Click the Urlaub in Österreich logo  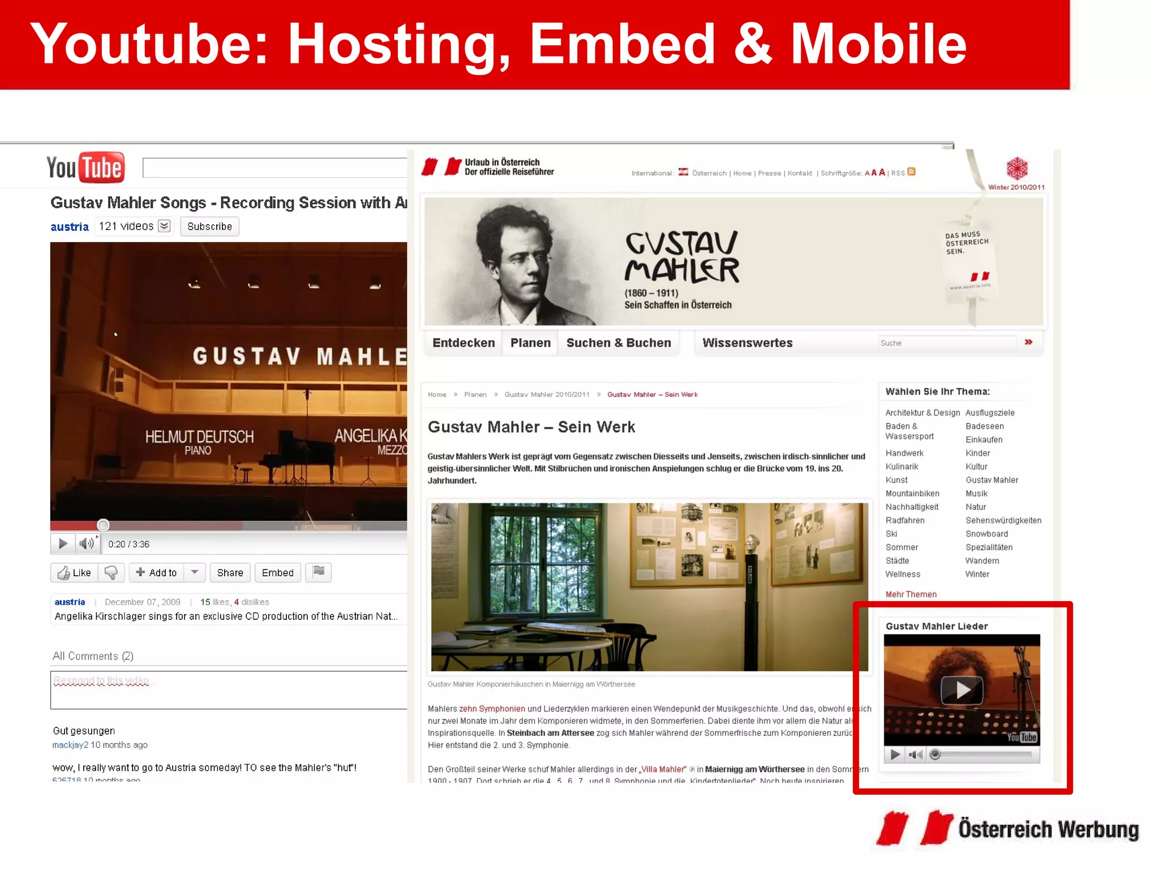[488, 167]
